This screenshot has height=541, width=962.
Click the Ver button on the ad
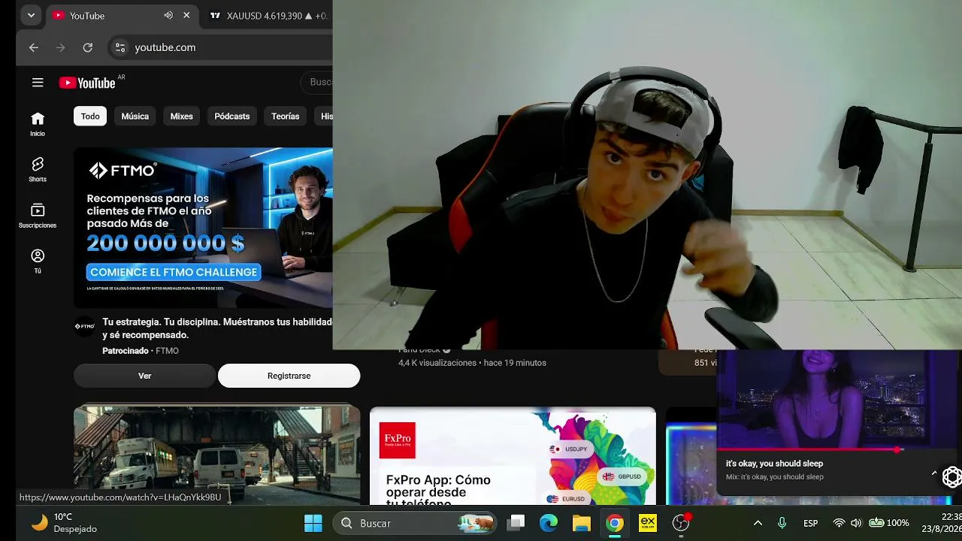tap(144, 376)
